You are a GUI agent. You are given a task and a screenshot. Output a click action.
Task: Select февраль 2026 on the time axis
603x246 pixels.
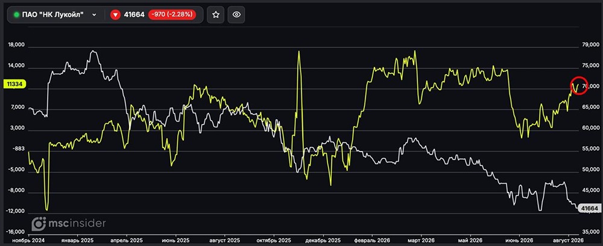372,240
